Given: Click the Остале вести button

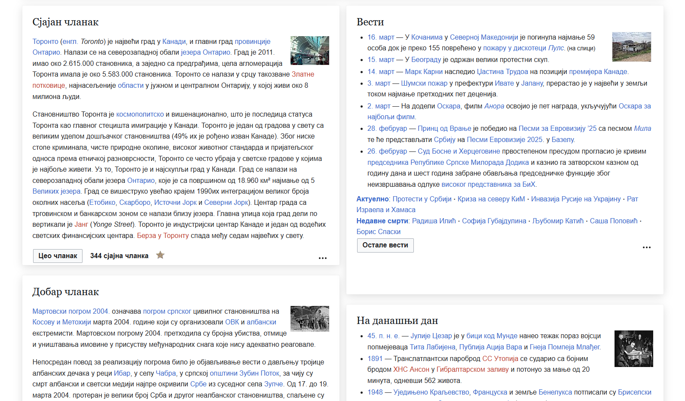Looking at the screenshot, I should 385,245.
